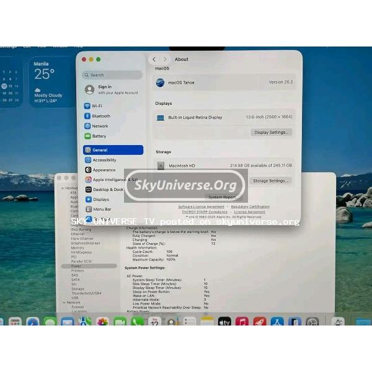
Task: Collapse the Hardware section in System Information
Action: (63, 187)
